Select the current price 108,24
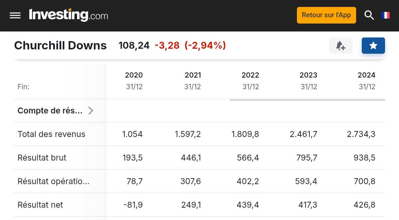 (134, 45)
